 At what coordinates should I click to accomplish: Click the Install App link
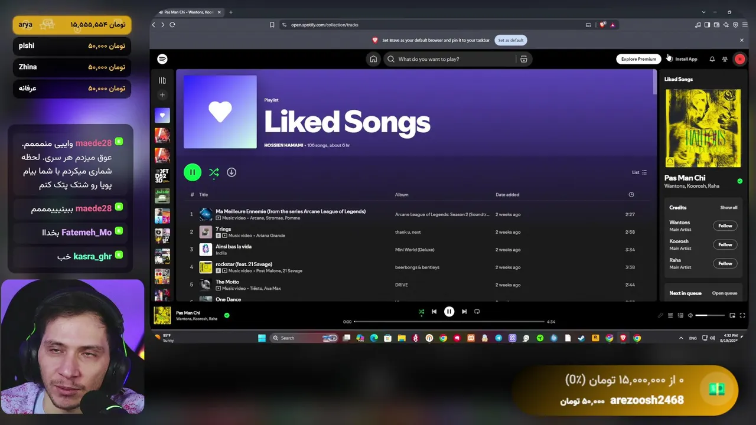(683, 59)
